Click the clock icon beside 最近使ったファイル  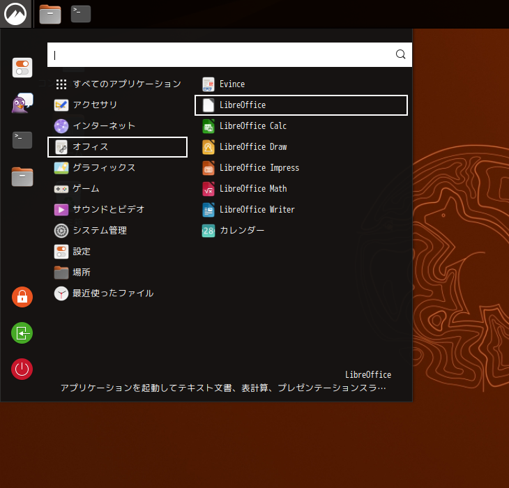pos(61,293)
